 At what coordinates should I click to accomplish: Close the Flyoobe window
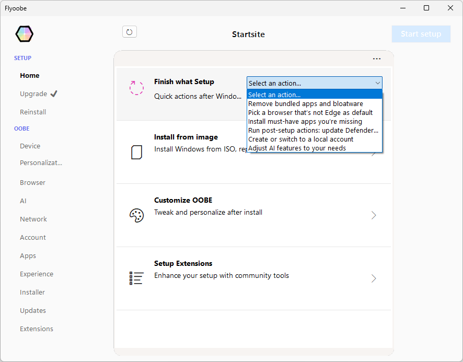(x=450, y=8)
